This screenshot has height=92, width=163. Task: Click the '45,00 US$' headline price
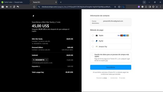(x=41, y=26)
